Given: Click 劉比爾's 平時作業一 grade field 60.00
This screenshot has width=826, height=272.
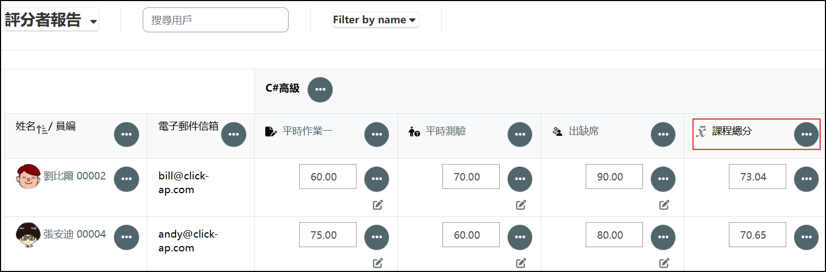Looking at the screenshot, I should click(x=328, y=177).
